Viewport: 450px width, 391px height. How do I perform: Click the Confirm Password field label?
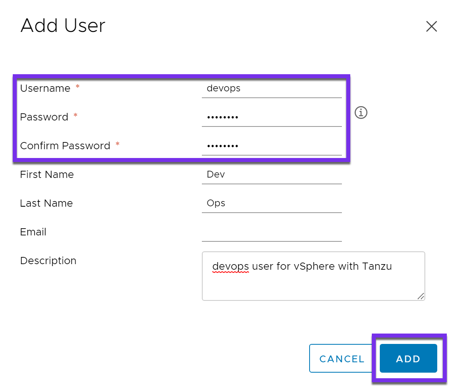point(65,146)
